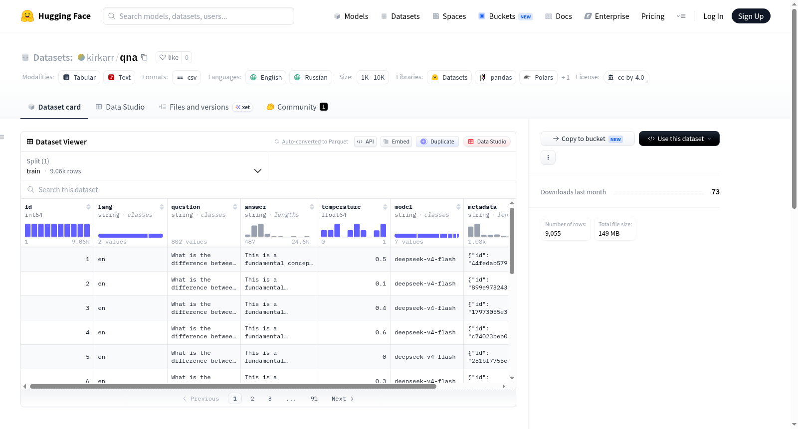The height and width of the screenshot is (429, 798).
Task: Focus the models and datasets search field
Action: (x=199, y=16)
